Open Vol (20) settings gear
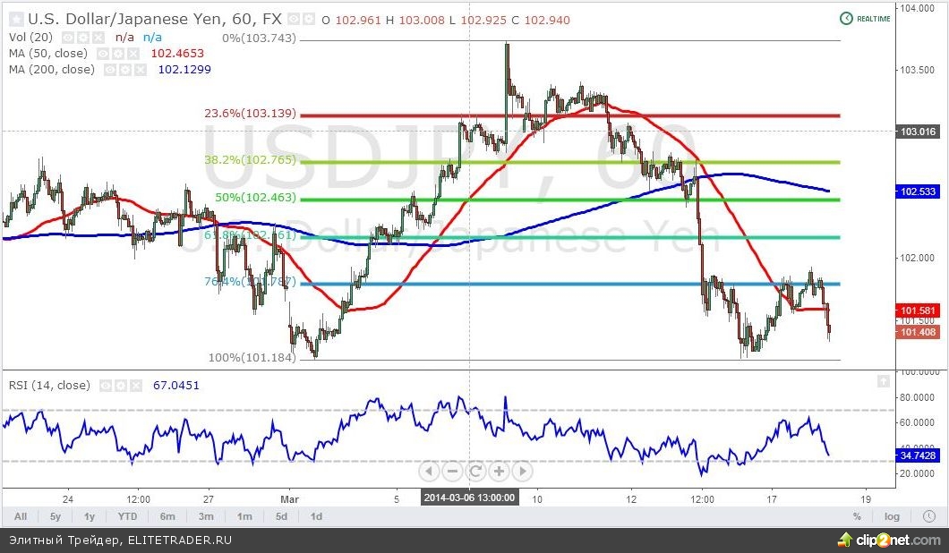This screenshot has width=949, height=553. [83, 38]
